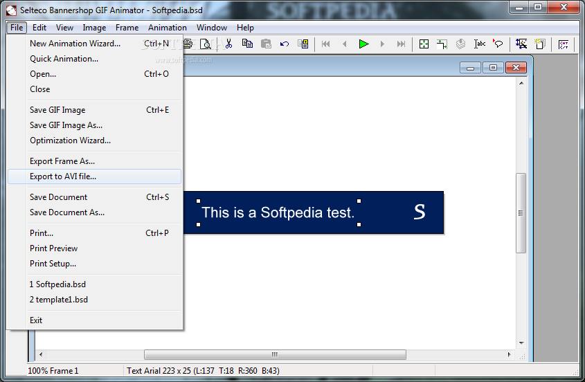The width and height of the screenshot is (585, 382).
Task: Select Save Document As...
Action: [94, 212]
